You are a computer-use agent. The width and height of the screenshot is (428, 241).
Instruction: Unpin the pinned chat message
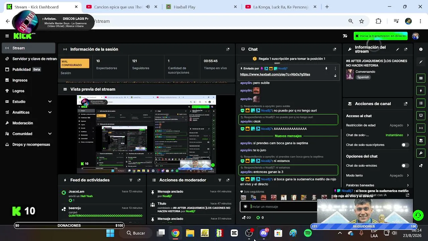click(326, 68)
